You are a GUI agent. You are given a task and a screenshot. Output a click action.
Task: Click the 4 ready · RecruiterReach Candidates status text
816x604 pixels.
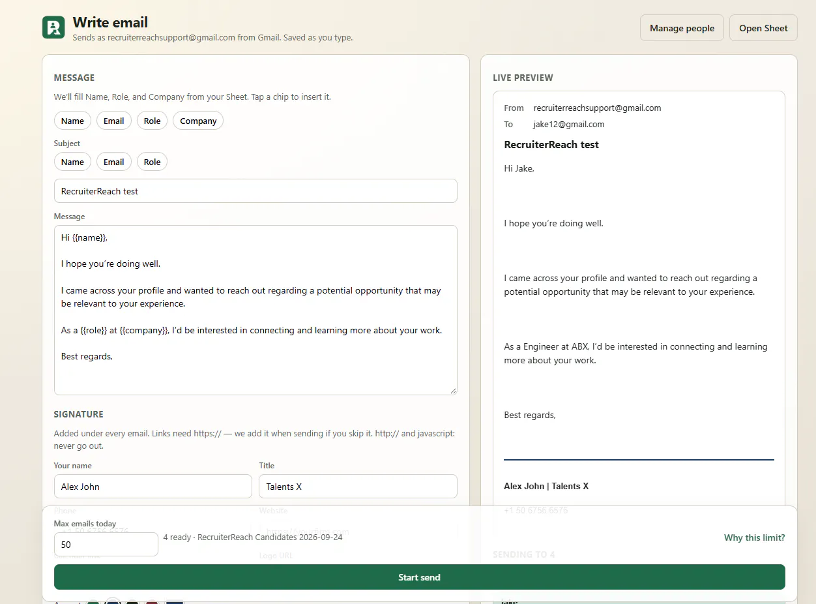click(x=253, y=537)
